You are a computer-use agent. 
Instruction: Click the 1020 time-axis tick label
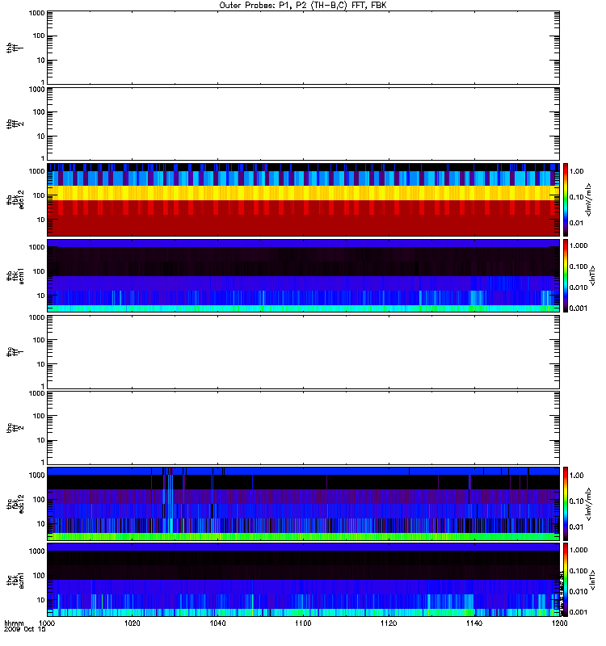pyautogui.click(x=132, y=623)
